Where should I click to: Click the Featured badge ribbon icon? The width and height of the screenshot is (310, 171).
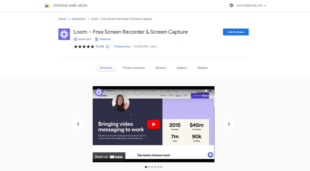(96, 39)
